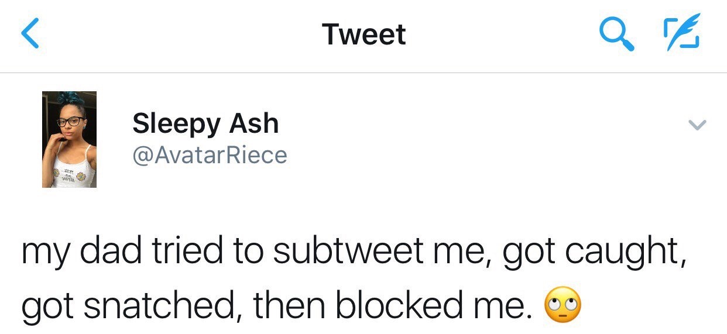Image resolution: width=727 pixels, height=334 pixels.
Task: Open the @AvatarRiece handle
Action: pyautogui.click(x=210, y=155)
